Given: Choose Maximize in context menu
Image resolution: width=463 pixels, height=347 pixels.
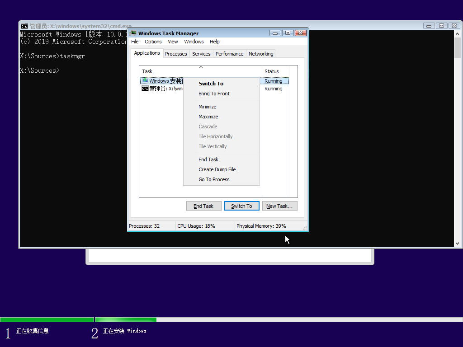Looking at the screenshot, I should click(222, 117).
